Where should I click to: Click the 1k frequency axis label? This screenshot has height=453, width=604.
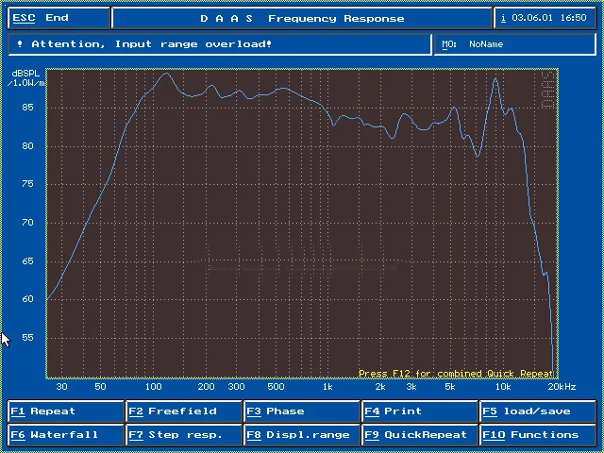pos(327,386)
